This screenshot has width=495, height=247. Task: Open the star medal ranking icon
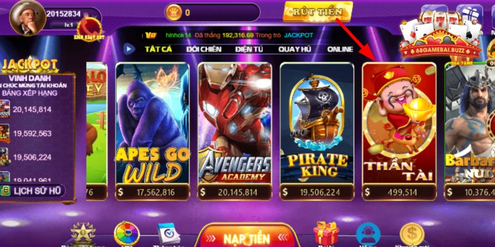pyautogui.click(x=83, y=234)
